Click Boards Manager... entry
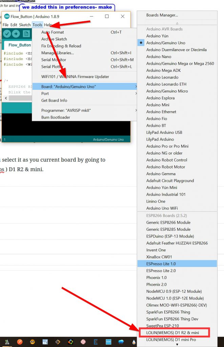 click(x=162, y=15)
